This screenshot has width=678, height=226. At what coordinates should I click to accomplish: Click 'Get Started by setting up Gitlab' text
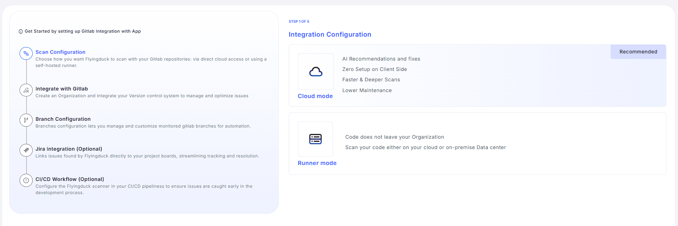coord(83,31)
